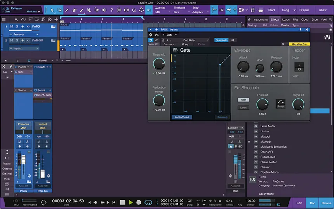Screen dimensions: 334x209
Task: Select Pedalboard in the effects list
Action: pos(268,157)
